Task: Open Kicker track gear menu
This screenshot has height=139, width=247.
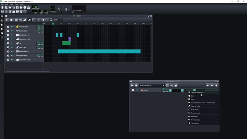Action: 133,90
